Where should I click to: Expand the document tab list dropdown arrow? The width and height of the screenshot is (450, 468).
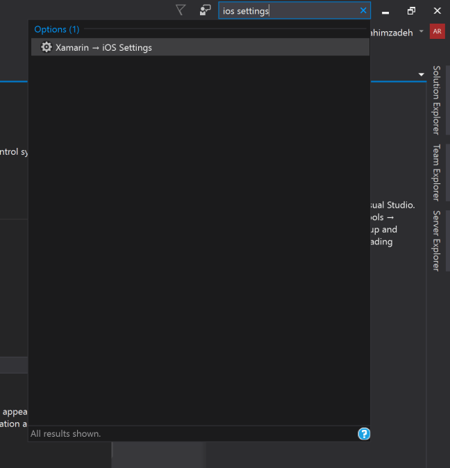coord(421,74)
